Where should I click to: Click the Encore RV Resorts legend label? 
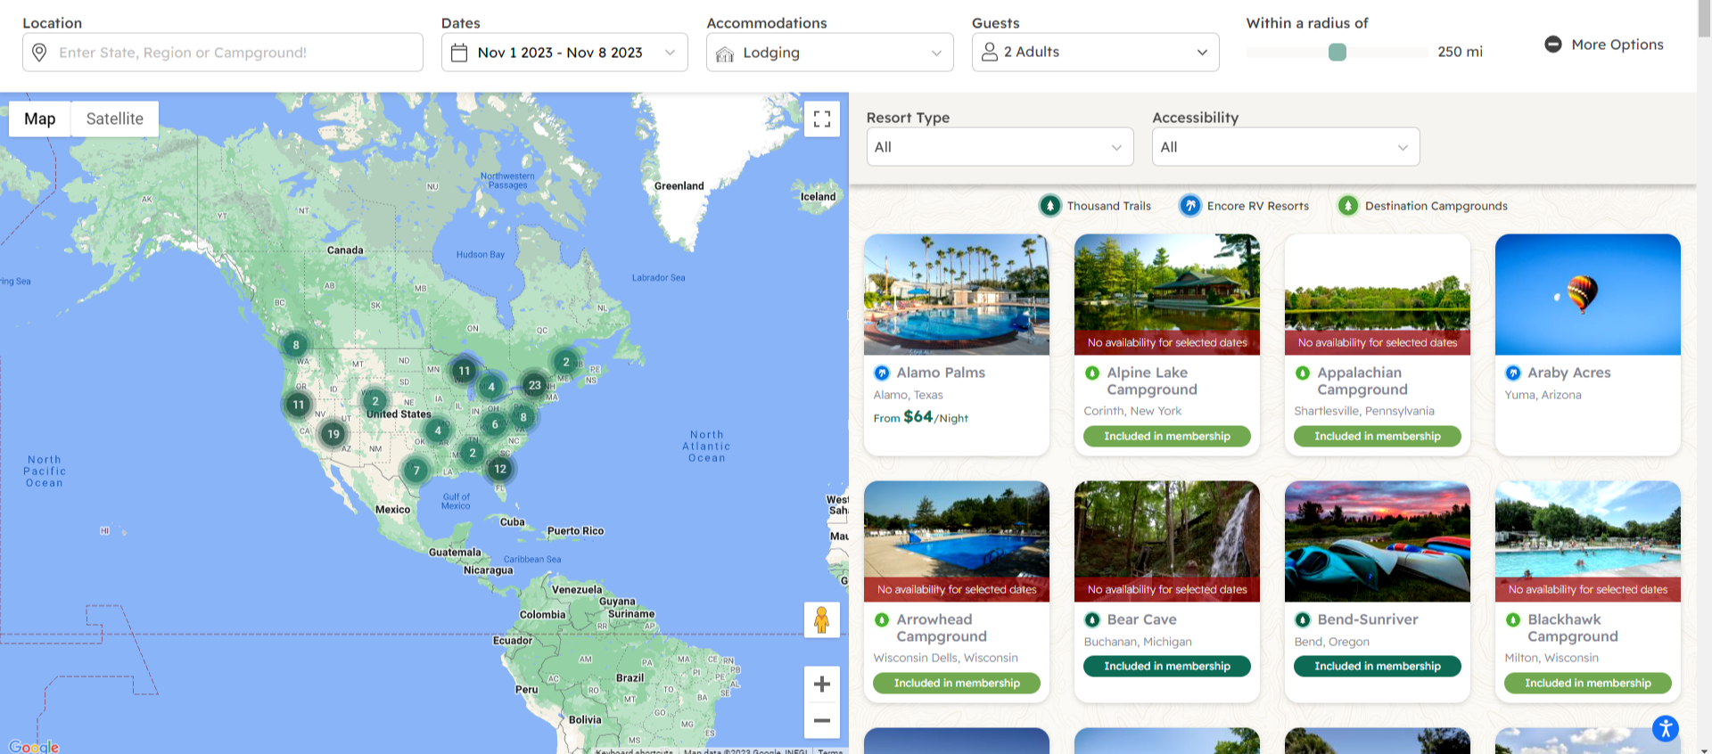tap(1258, 206)
